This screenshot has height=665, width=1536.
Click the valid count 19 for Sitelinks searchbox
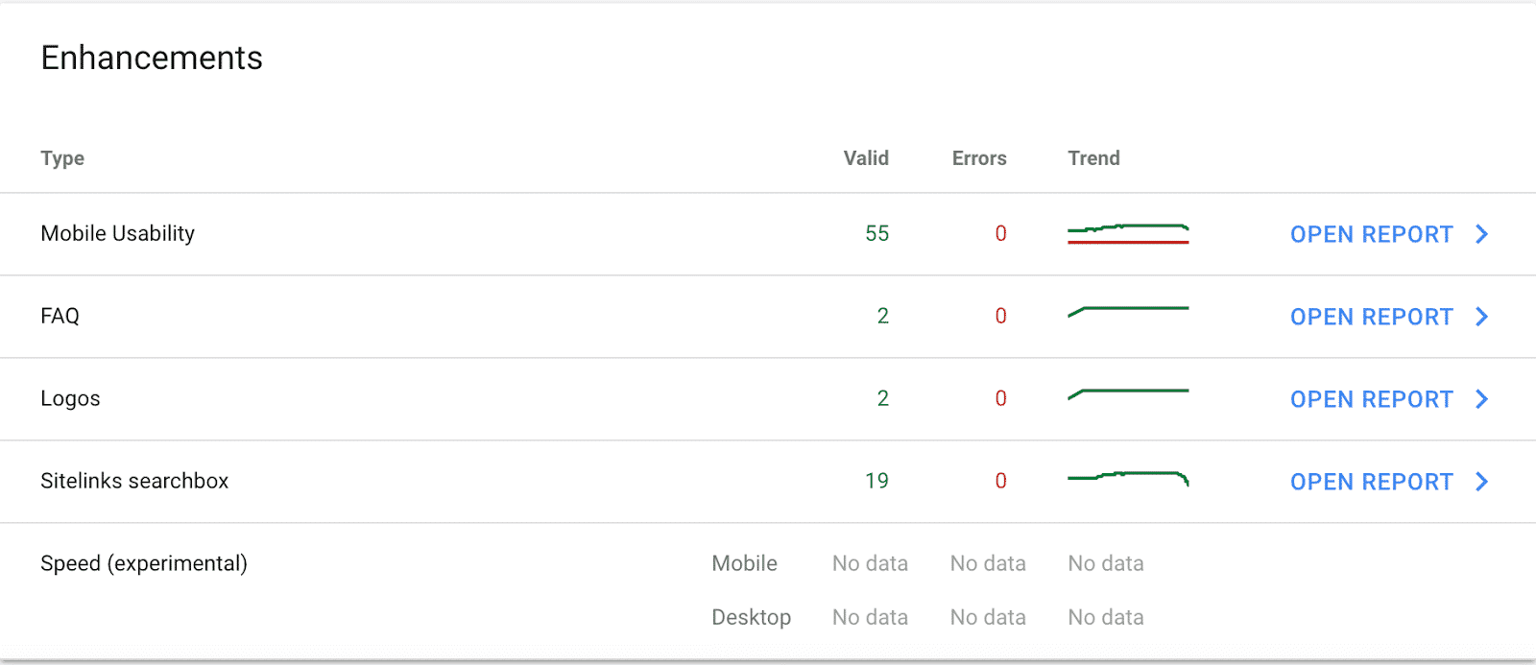[876, 481]
